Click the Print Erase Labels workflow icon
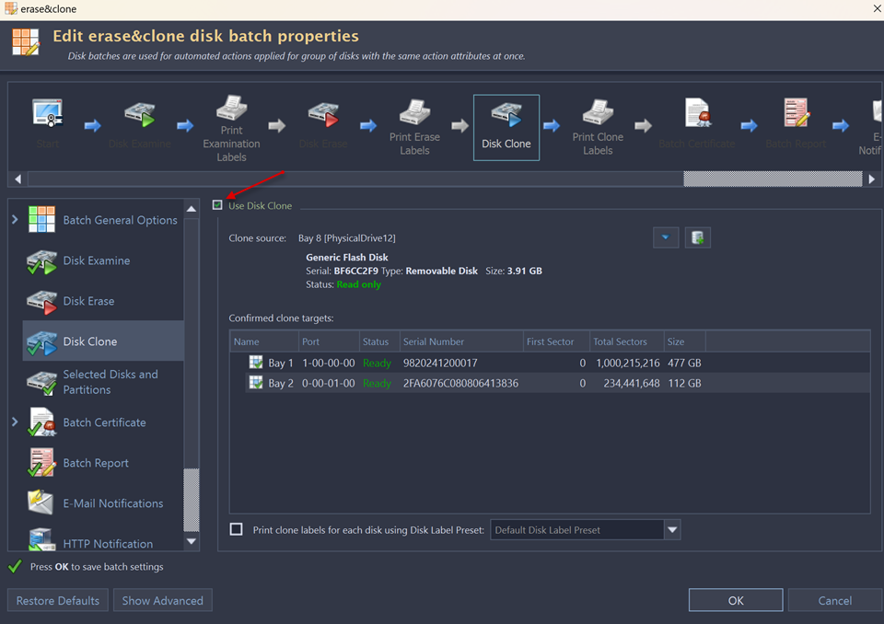The image size is (884, 624). [414, 114]
